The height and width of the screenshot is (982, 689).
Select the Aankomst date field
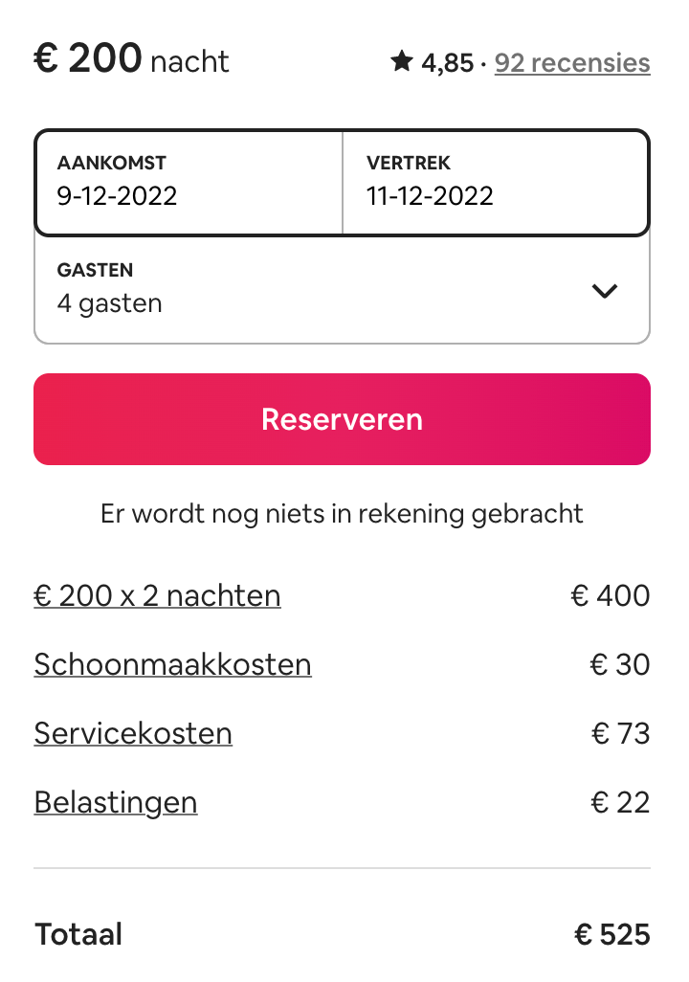[x=189, y=182]
